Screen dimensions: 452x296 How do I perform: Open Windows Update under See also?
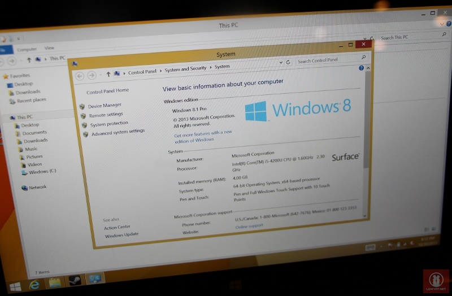tap(121, 235)
